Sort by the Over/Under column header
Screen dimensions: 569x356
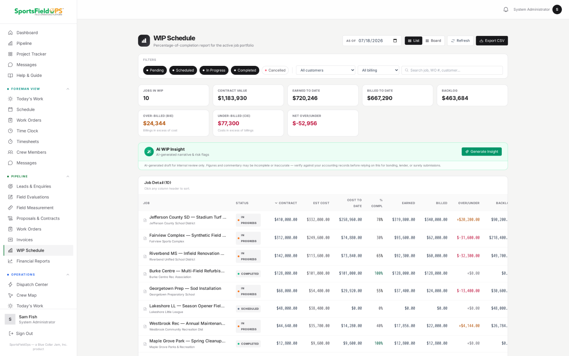[x=469, y=203]
